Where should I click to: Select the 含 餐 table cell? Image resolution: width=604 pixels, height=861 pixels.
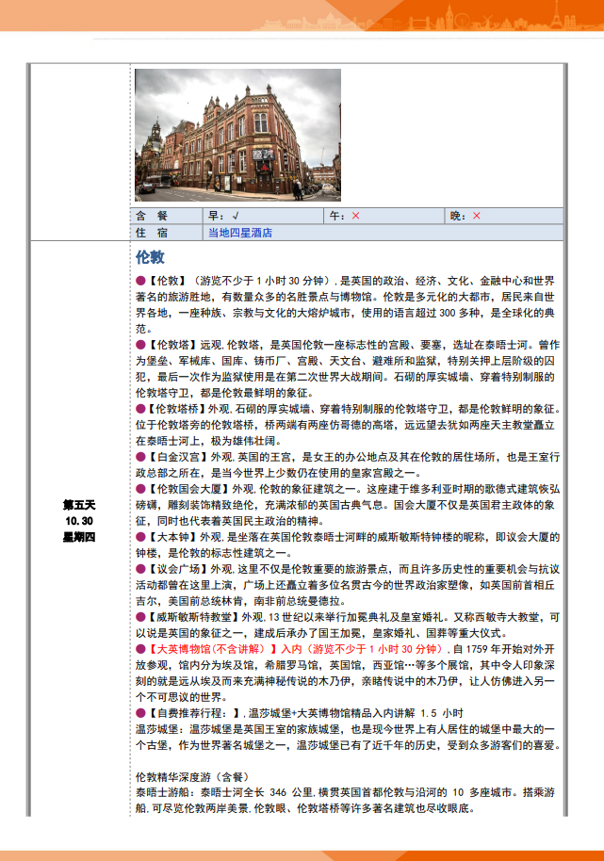[x=167, y=216]
